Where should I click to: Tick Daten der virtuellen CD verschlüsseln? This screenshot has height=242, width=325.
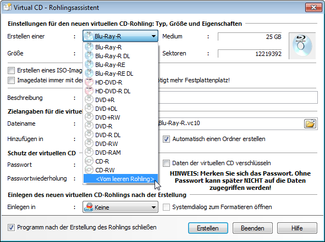166,163
